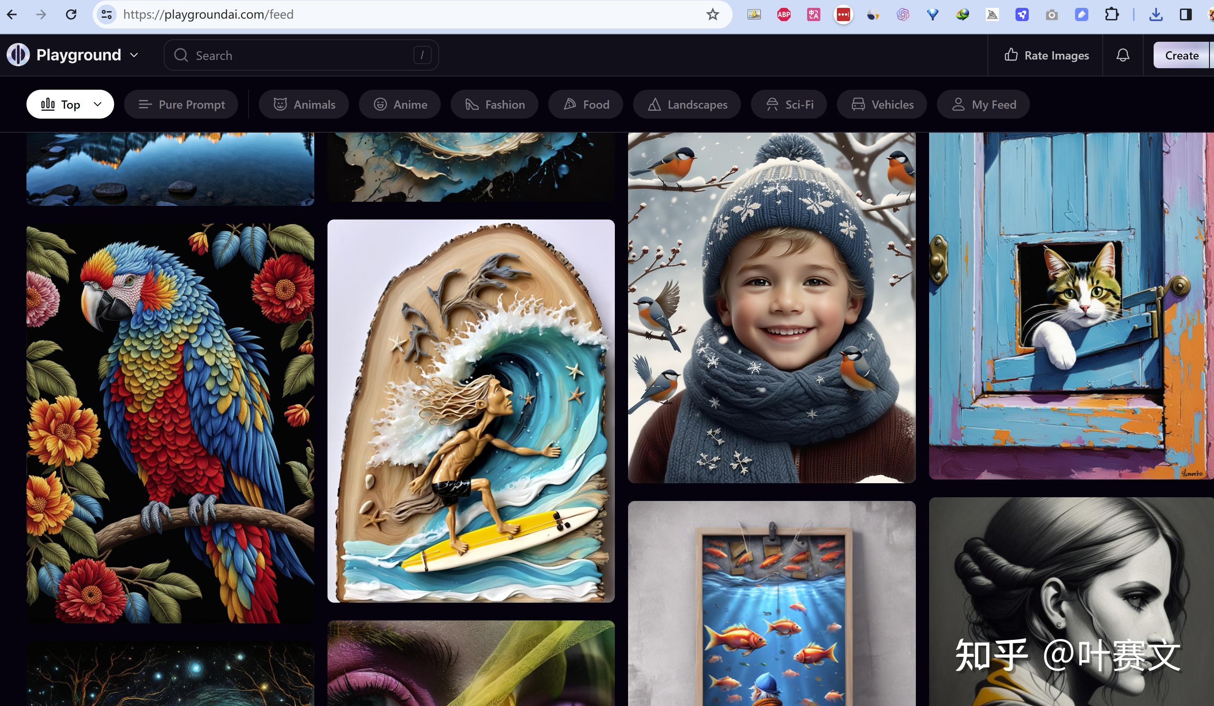Enable the My Feed view
This screenshot has width=1214, height=706.
pyautogui.click(x=984, y=104)
